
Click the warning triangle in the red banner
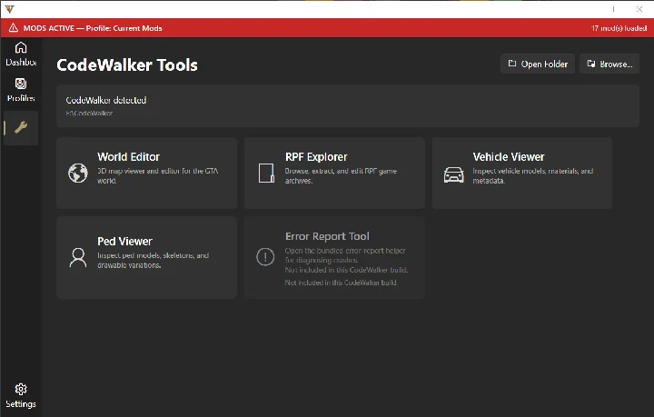[x=14, y=28]
